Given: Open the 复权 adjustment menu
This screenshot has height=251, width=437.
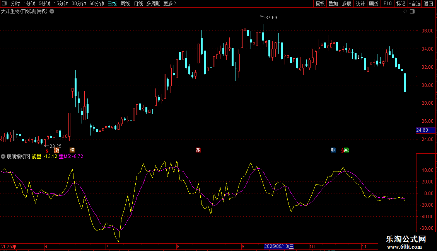Looking at the screenshot, I should (320, 3).
